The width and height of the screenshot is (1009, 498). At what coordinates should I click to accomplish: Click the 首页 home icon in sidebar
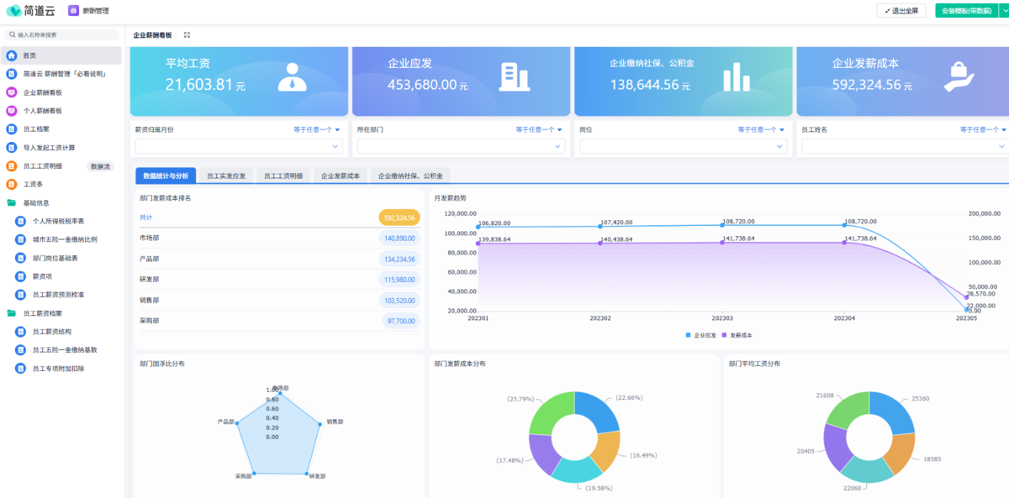[x=12, y=55]
